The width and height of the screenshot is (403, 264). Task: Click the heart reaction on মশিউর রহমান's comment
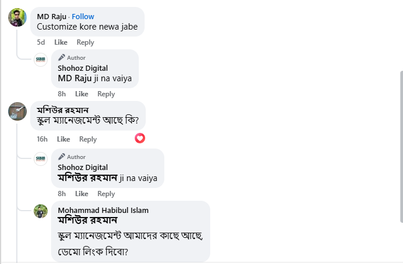pyautogui.click(x=140, y=138)
